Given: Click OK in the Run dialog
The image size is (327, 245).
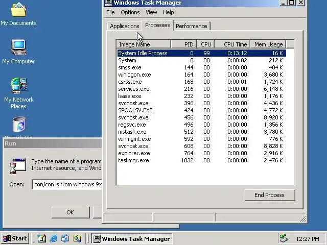Looking at the screenshot, I should pos(71,212).
